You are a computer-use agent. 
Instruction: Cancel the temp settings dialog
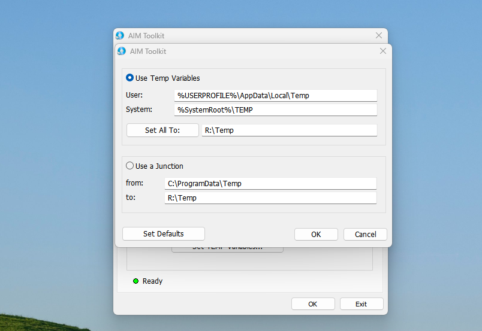[x=365, y=234]
